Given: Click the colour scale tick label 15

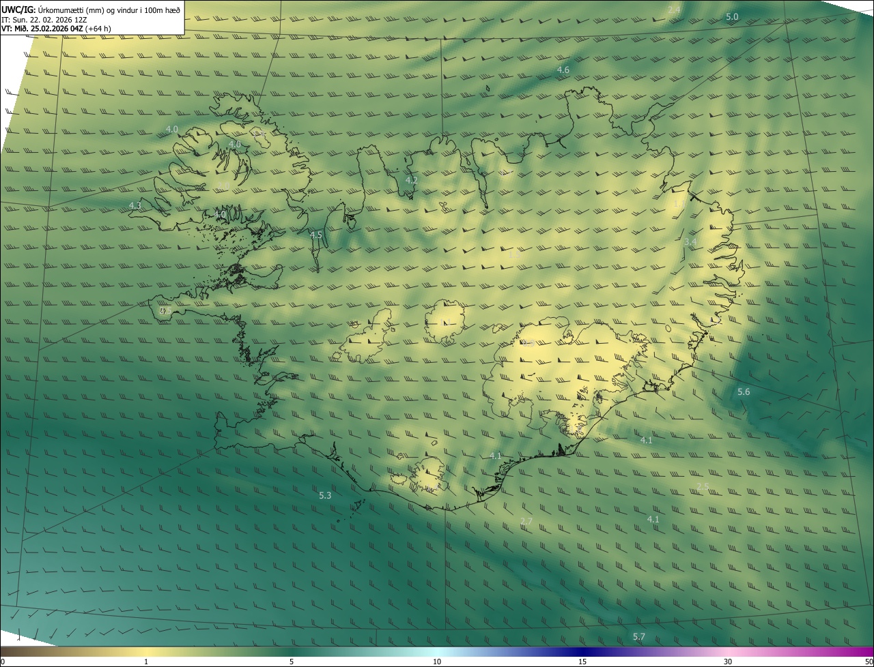Looking at the screenshot, I should click(x=582, y=662).
